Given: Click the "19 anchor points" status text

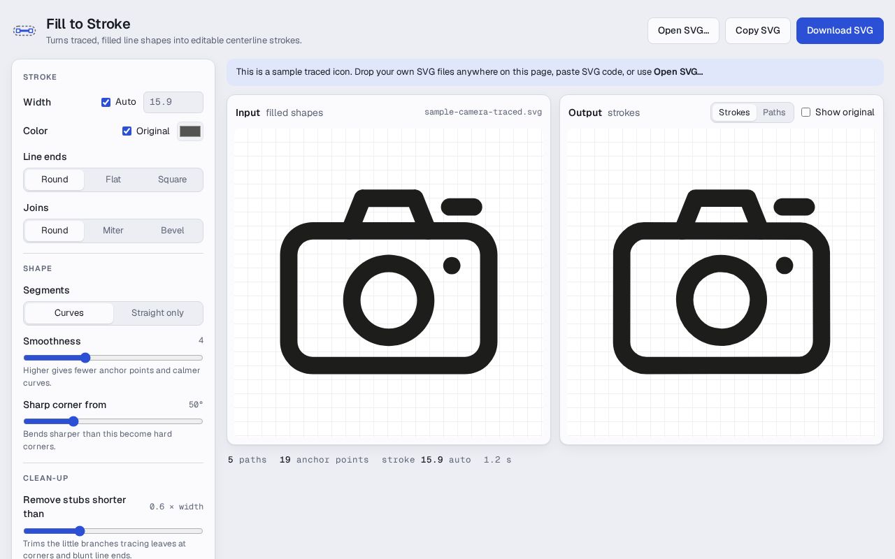Looking at the screenshot, I should (324, 460).
